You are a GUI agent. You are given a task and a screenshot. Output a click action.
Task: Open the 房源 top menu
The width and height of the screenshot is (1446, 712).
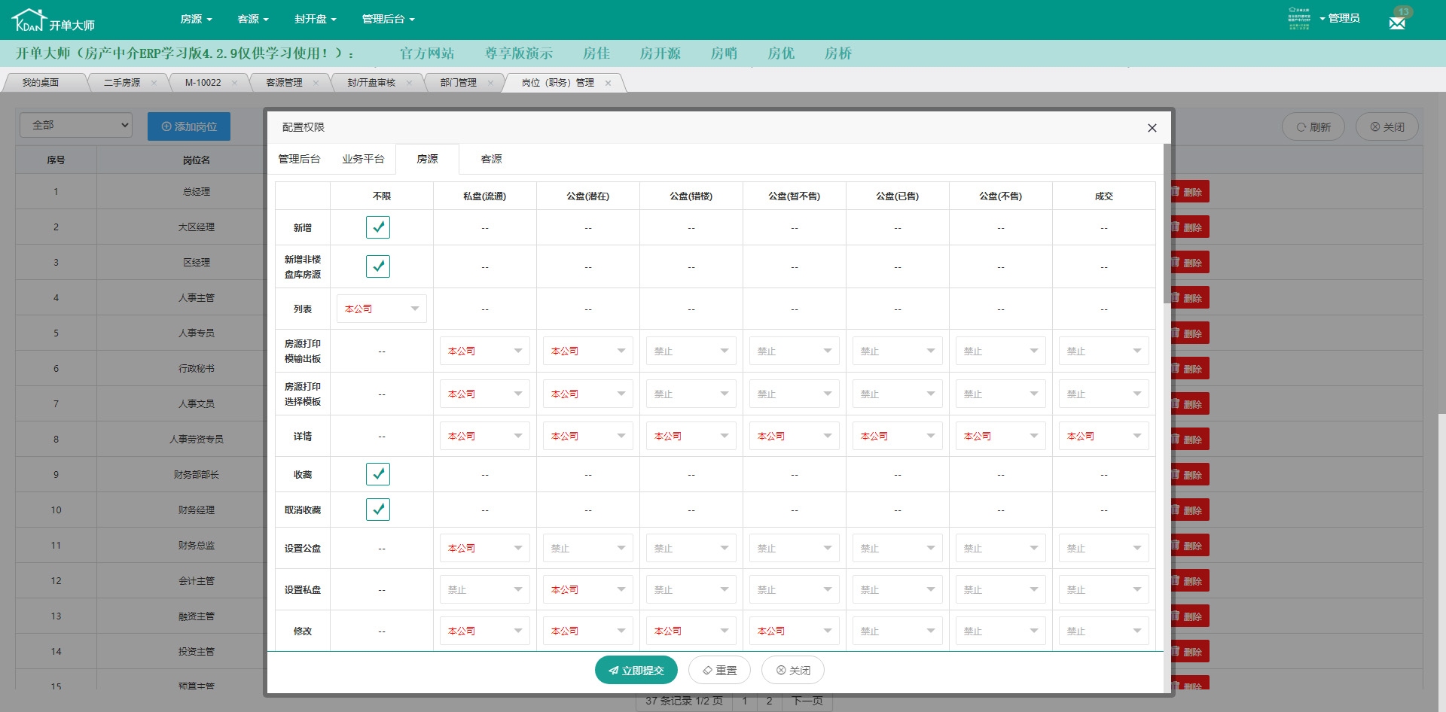pyautogui.click(x=196, y=19)
